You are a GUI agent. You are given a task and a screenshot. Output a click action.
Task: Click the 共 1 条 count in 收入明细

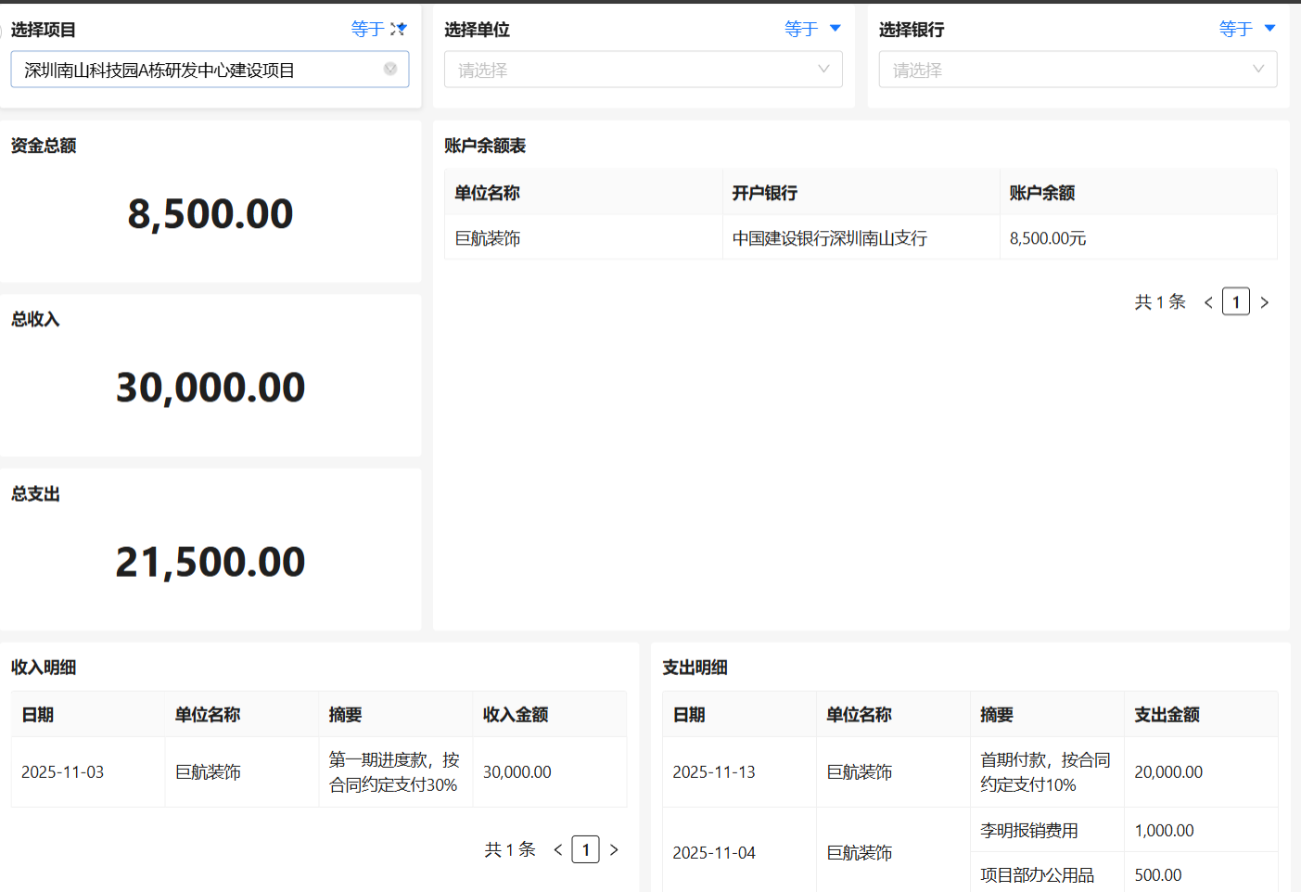pos(510,849)
